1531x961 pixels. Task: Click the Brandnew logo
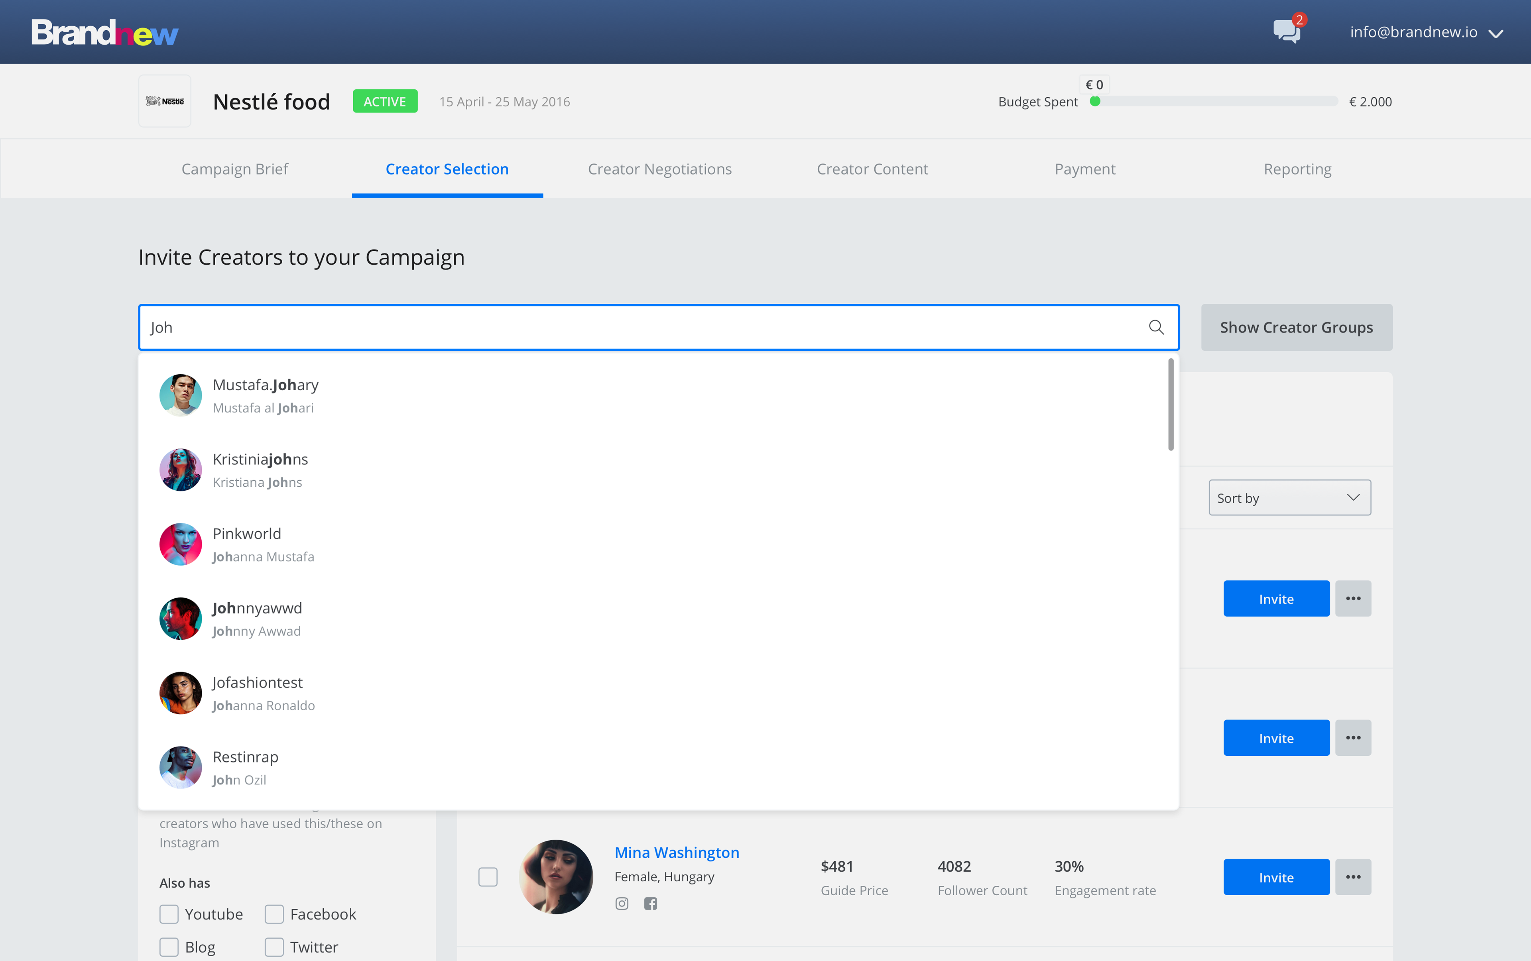105,32
